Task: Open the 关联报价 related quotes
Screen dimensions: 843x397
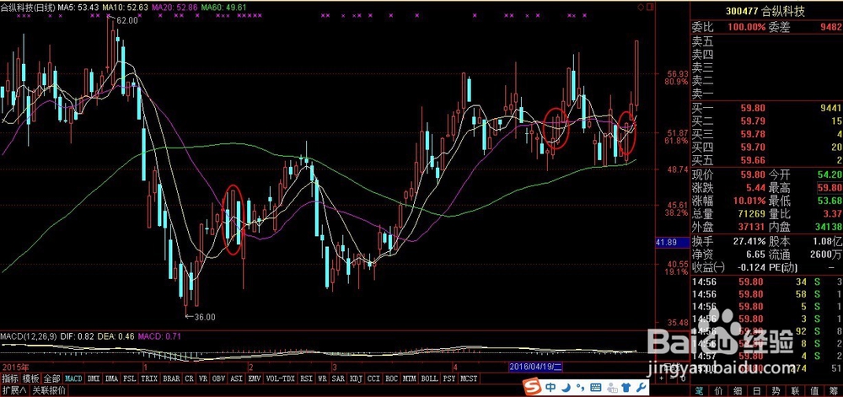Action: (x=49, y=390)
